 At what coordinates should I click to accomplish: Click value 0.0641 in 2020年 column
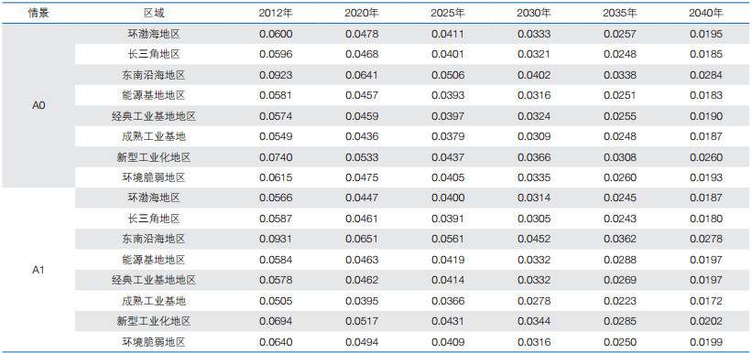(x=362, y=75)
